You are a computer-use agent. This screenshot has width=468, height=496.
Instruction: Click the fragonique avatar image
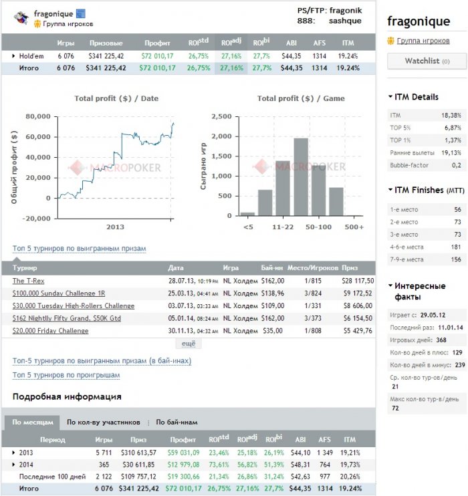tap(21, 17)
